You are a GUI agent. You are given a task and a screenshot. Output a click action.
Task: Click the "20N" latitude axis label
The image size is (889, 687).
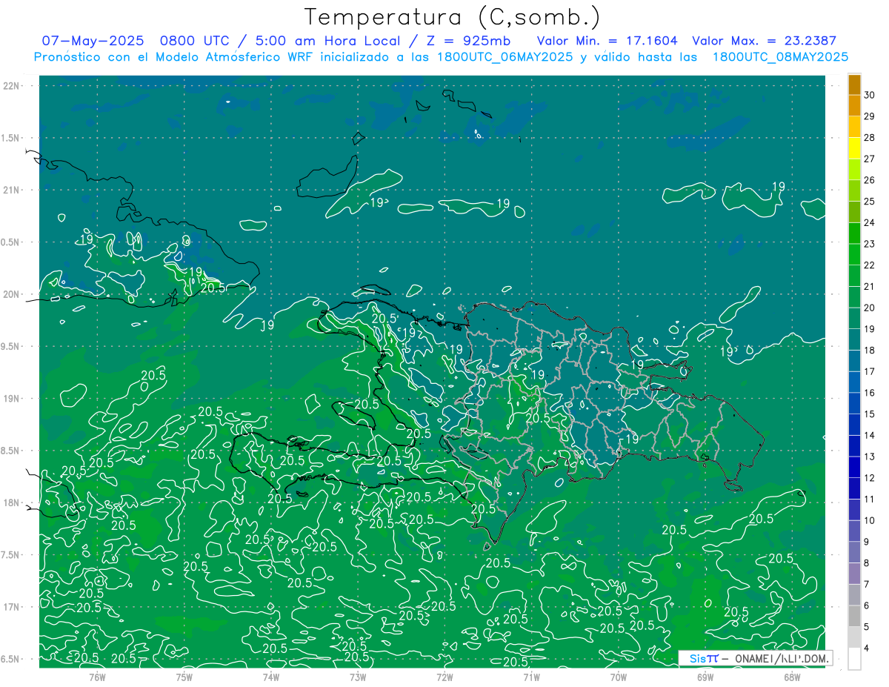[x=11, y=294]
